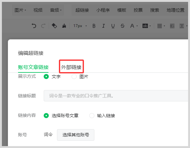
Task: Select the 选择账号文章 radio option
Action: tap(46, 116)
